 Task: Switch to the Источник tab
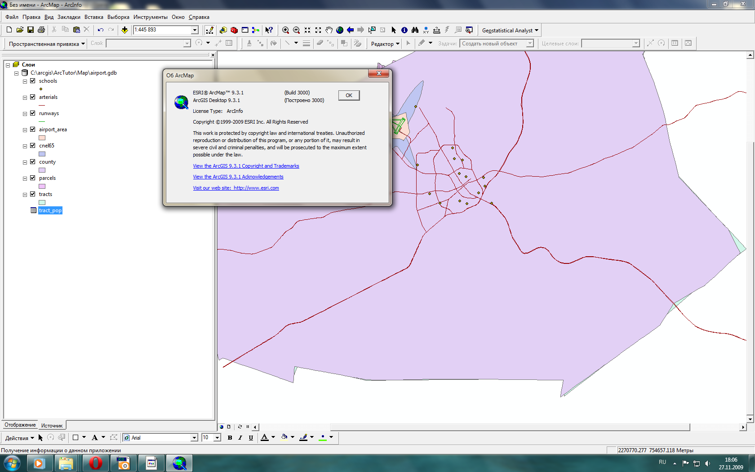[x=52, y=425]
